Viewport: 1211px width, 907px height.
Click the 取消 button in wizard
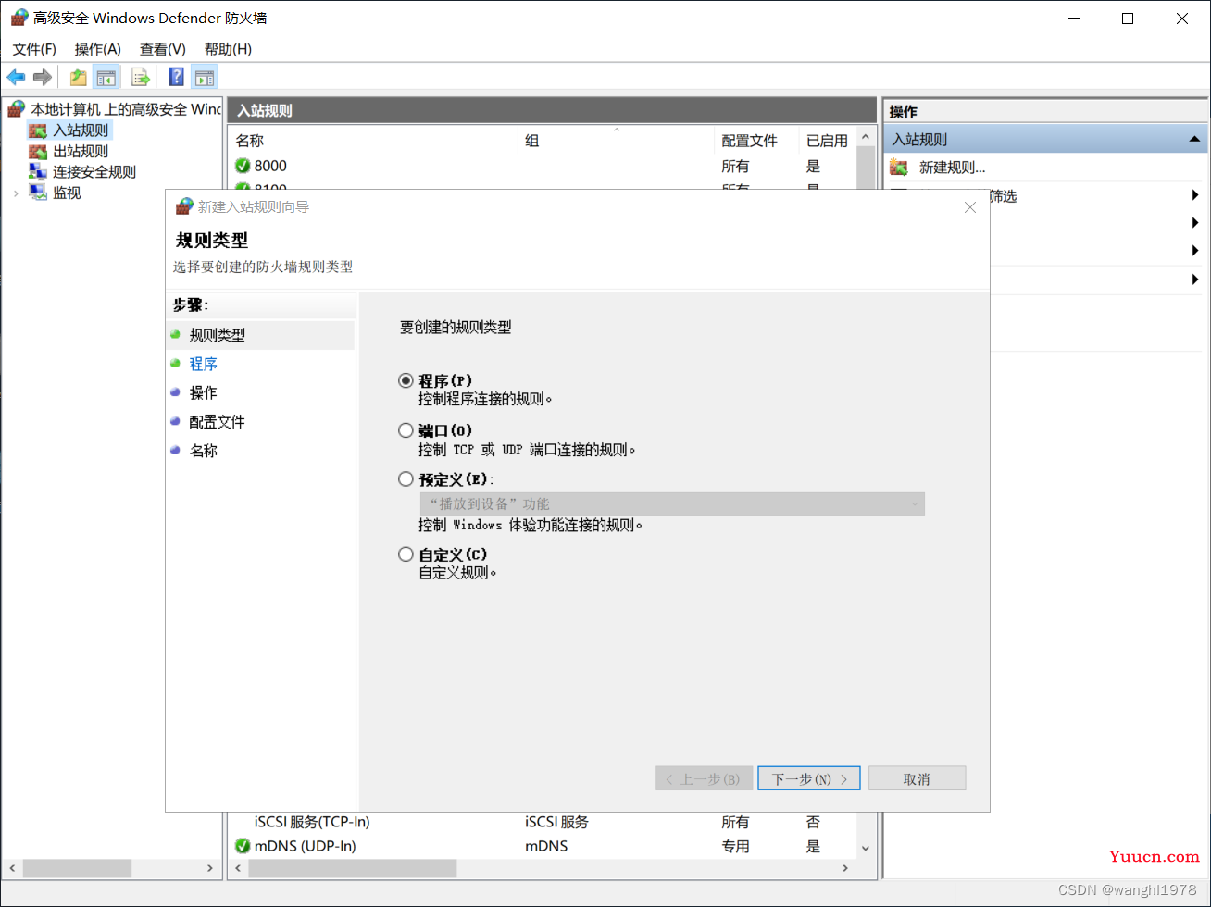(x=917, y=778)
